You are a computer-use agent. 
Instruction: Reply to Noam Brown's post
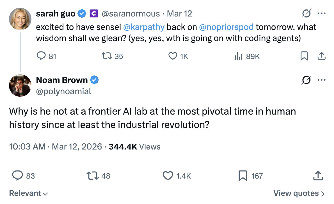pos(17,176)
